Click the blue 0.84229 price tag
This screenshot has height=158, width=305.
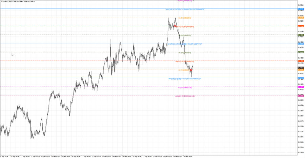[301, 79]
